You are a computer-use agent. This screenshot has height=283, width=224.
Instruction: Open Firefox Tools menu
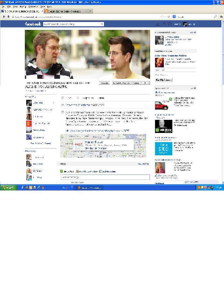(43, 7)
